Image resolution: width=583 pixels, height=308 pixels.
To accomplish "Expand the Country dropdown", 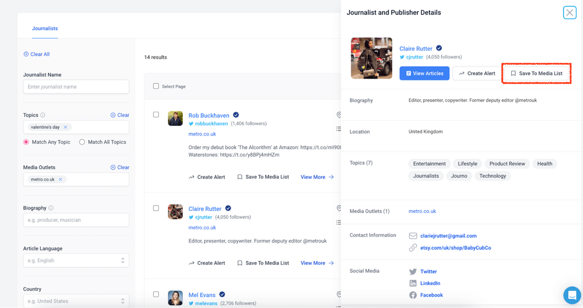I will 76,301.
